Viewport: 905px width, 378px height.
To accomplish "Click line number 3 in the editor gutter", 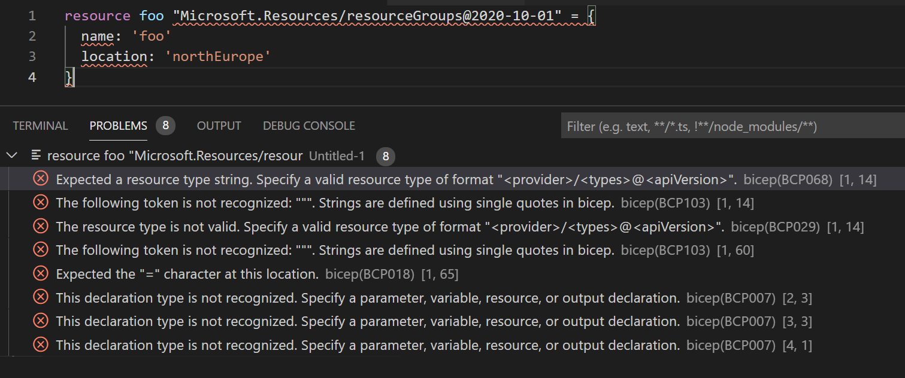I will click(x=32, y=56).
